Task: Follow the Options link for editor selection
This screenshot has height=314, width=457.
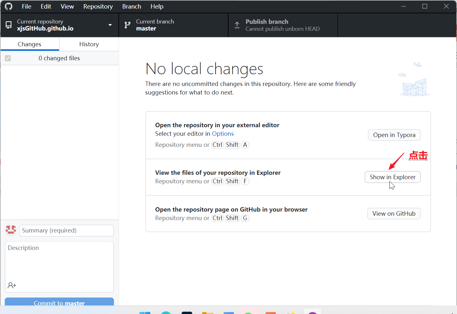Action: (x=223, y=134)
